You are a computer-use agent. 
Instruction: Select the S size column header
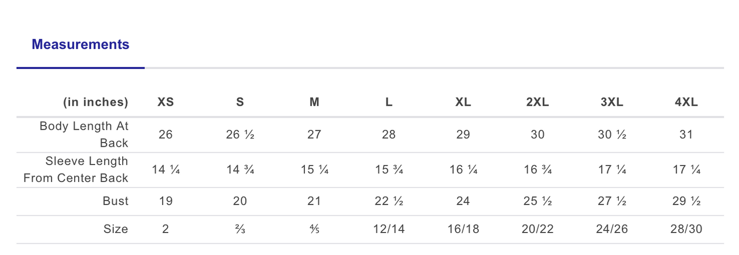(240, 102)
